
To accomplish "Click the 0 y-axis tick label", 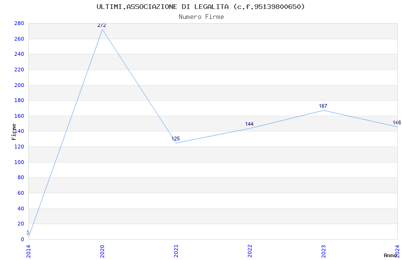I will pyautogui.click(x=23, y=240).
